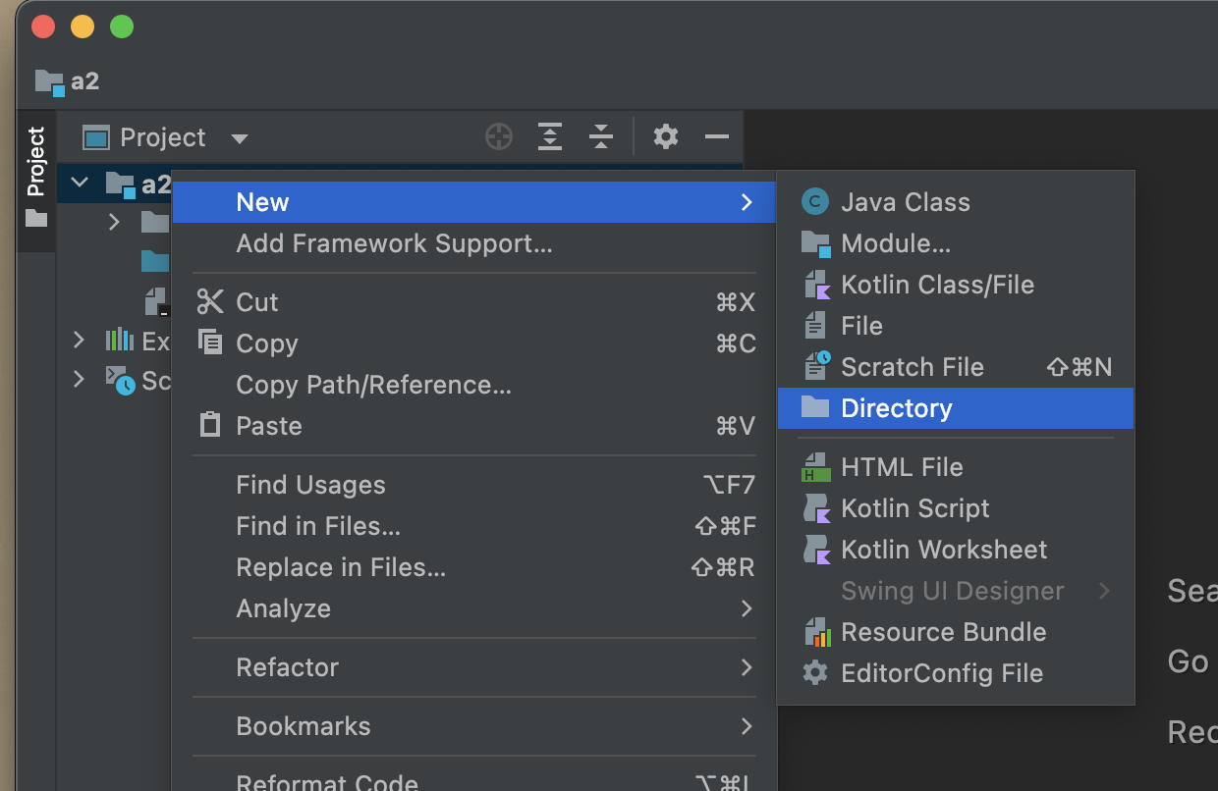Click the locate target icon in Project toolbar

(499, 137)
